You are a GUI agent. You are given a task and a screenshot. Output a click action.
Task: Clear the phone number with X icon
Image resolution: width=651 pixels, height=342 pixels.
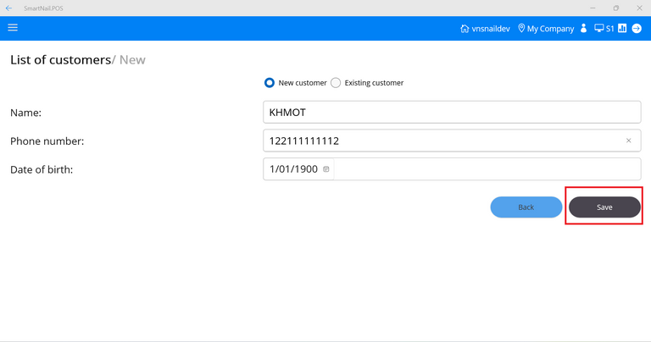[628, 141]
